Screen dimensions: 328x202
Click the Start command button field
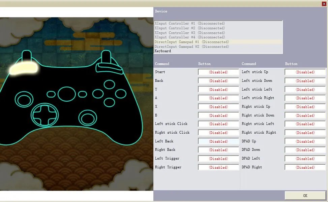(x=218, y=72)
